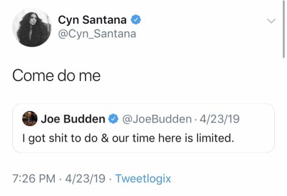
Task: Open the @Cyn_Santana handle
Action: (x=97, y=34)
